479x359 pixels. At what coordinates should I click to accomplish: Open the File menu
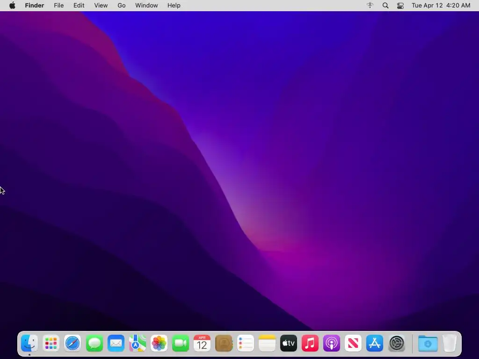coord(58,6)
